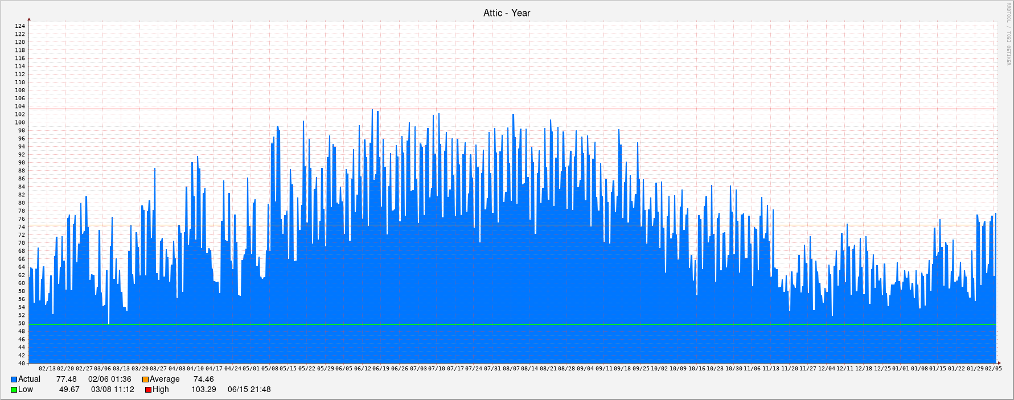Click the red arrow atop the Y axis

pyautogui.click(x=29, y=19)
